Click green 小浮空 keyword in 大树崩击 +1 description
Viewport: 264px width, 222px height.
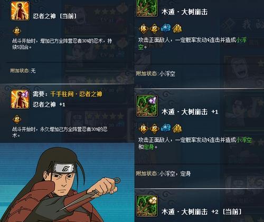pos(244,140)
